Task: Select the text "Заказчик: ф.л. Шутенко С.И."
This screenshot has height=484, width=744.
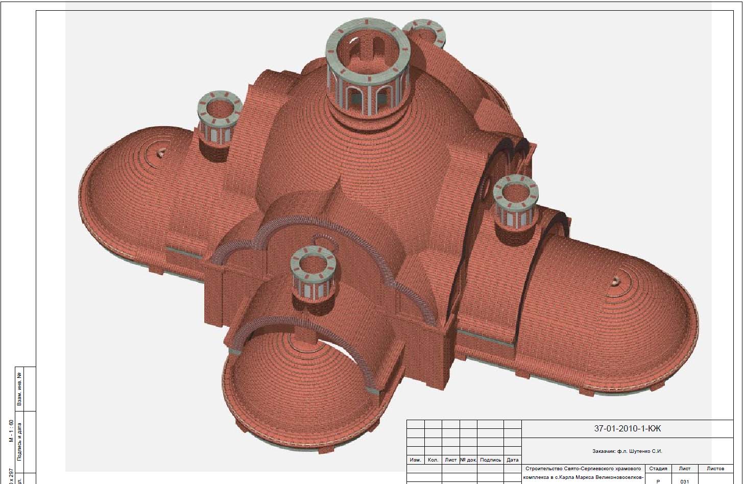Action: (627, 451)
